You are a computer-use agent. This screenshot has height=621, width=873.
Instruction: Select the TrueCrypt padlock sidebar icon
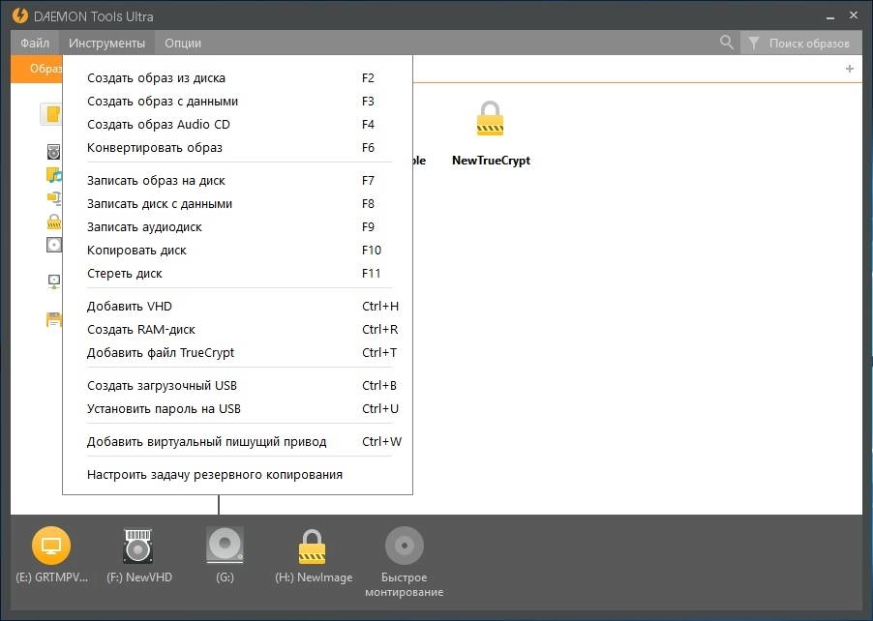(53, 222)
